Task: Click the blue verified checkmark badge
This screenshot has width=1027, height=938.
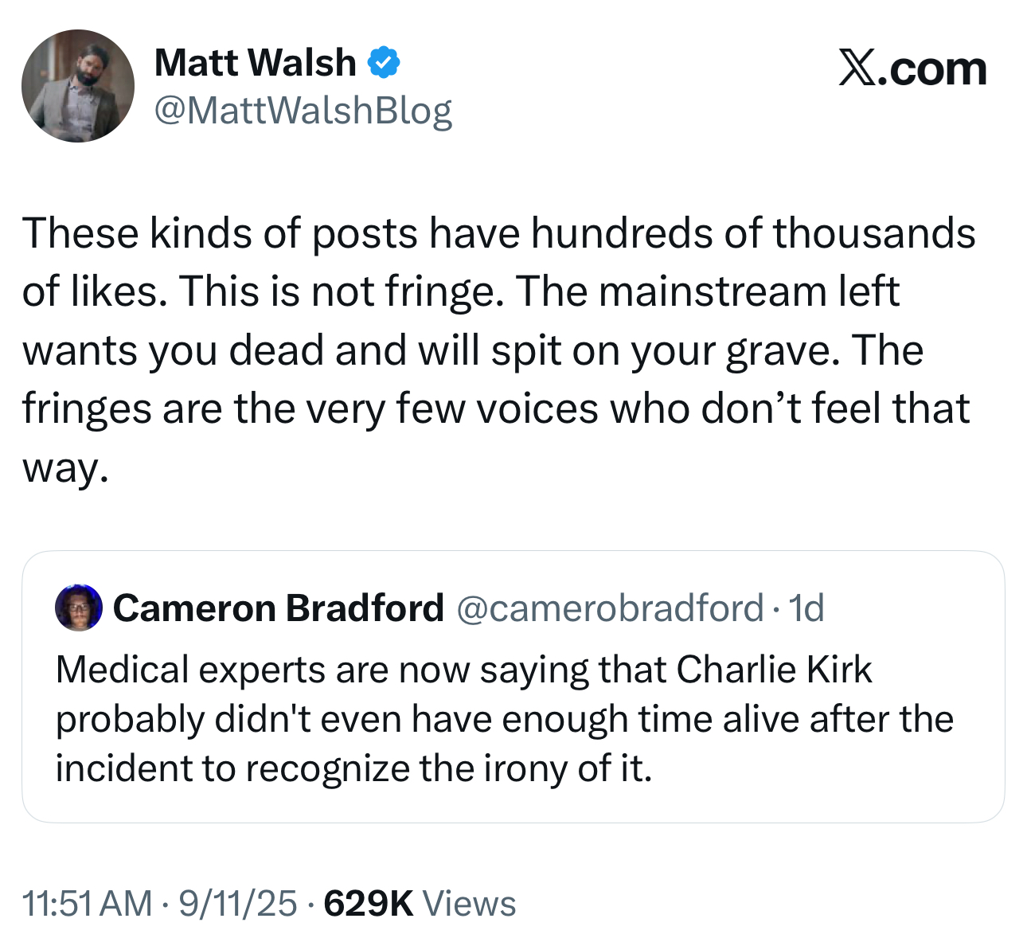Action: click(x=383, y=63)
